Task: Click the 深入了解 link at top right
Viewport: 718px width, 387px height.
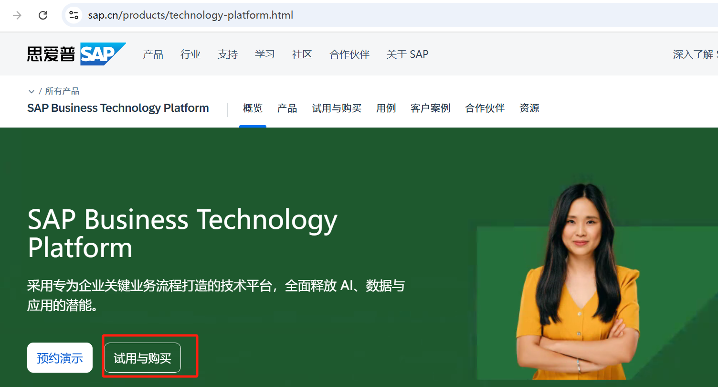Action: [x=695, y=54]
